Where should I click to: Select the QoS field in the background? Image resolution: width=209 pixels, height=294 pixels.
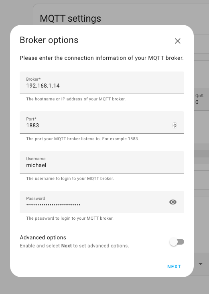point(201,99)
